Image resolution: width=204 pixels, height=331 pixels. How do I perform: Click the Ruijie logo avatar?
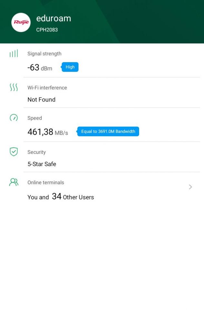(x=21, y=22)
